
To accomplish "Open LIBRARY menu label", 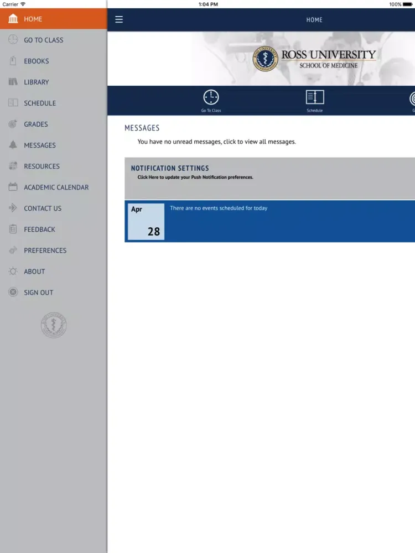I will [37, 82].
